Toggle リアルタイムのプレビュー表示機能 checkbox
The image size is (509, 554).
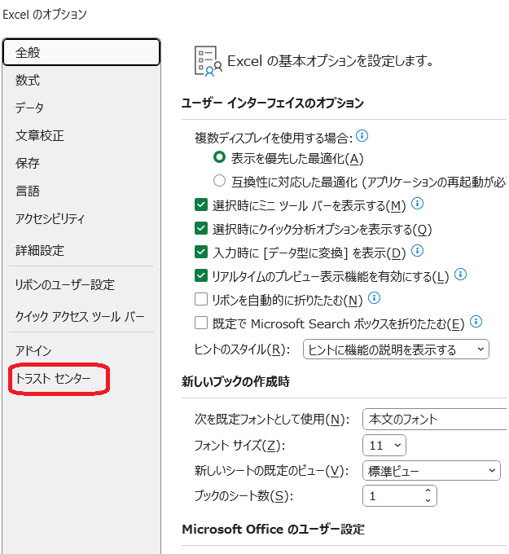[201, 275]
